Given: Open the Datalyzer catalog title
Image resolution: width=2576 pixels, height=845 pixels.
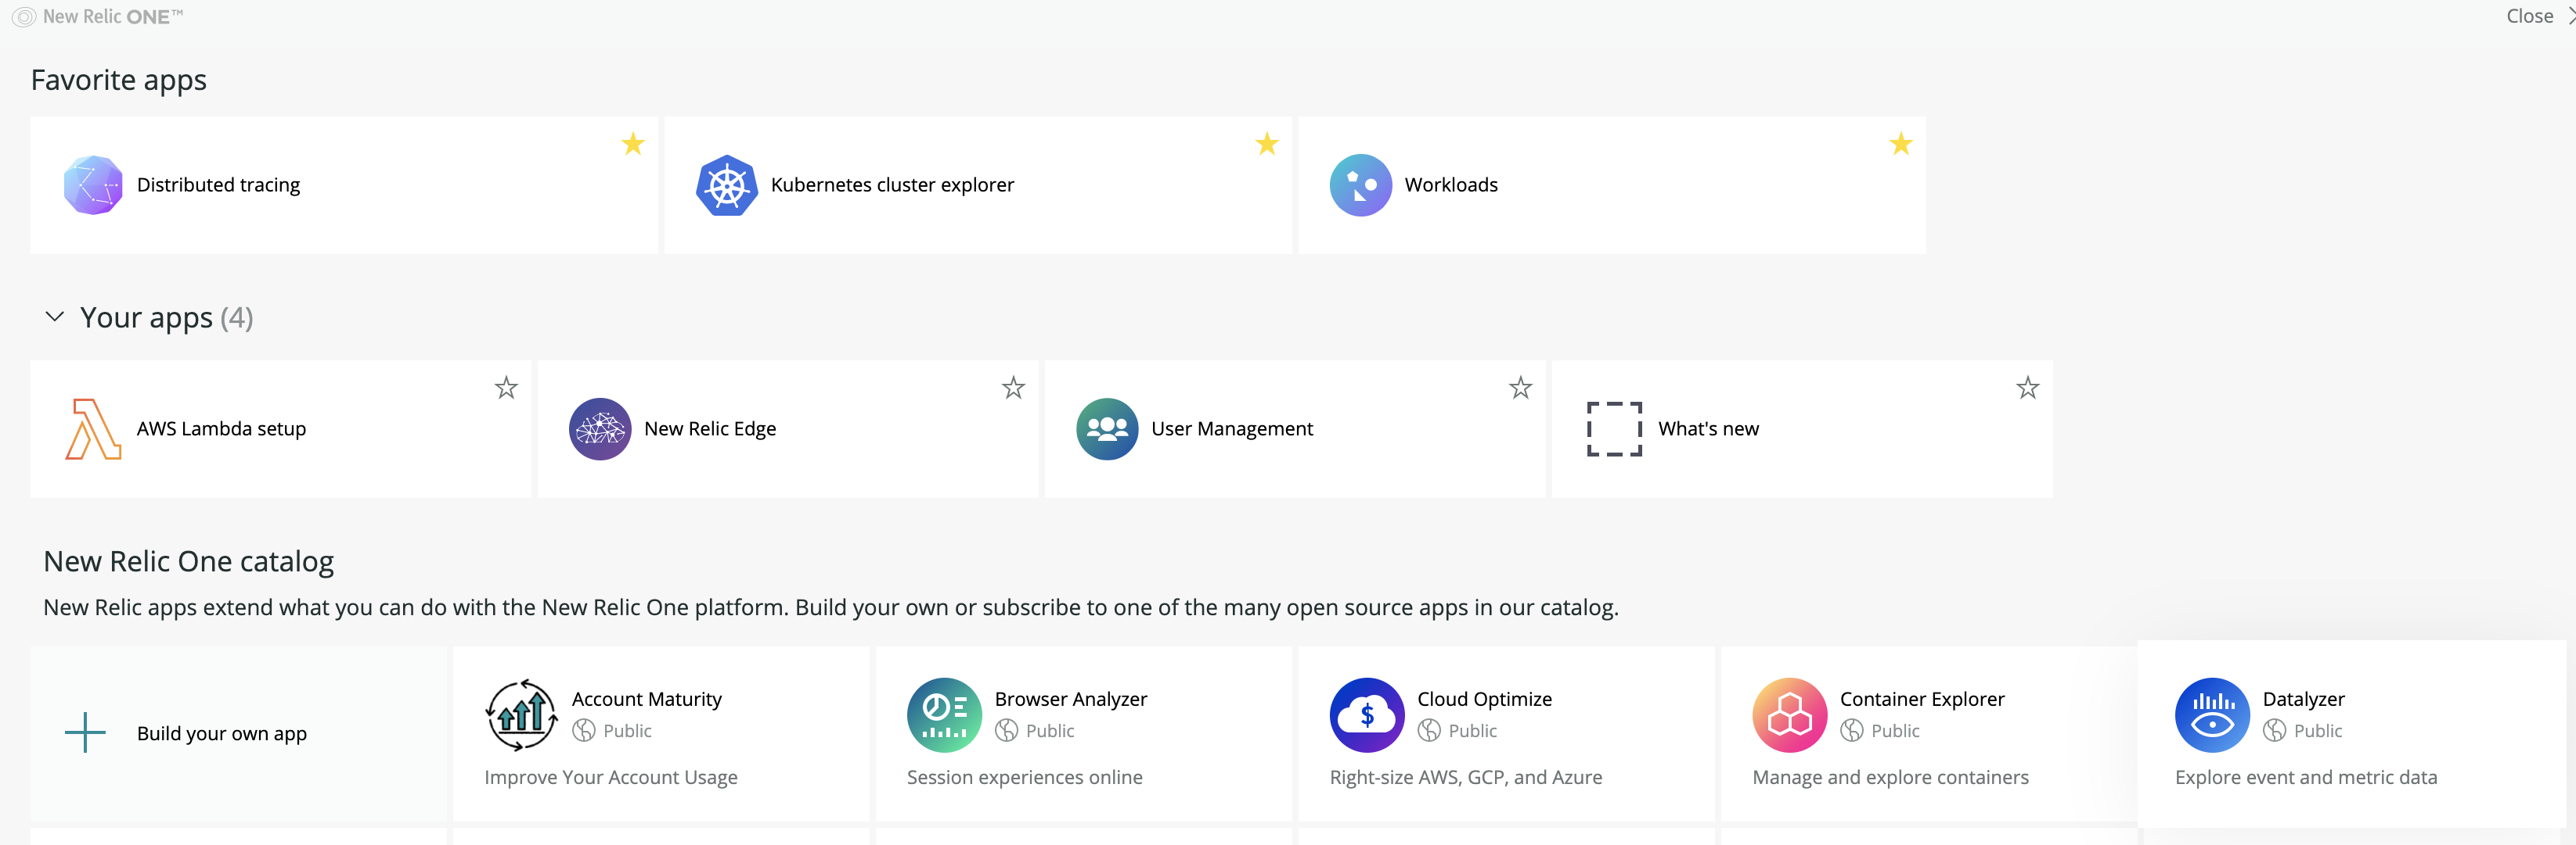Looking at the screenshot, I should click(x=2303, y=699).
